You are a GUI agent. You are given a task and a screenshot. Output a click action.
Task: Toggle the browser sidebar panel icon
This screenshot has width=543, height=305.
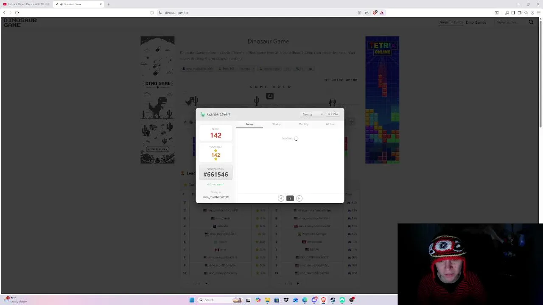(513, 13)
